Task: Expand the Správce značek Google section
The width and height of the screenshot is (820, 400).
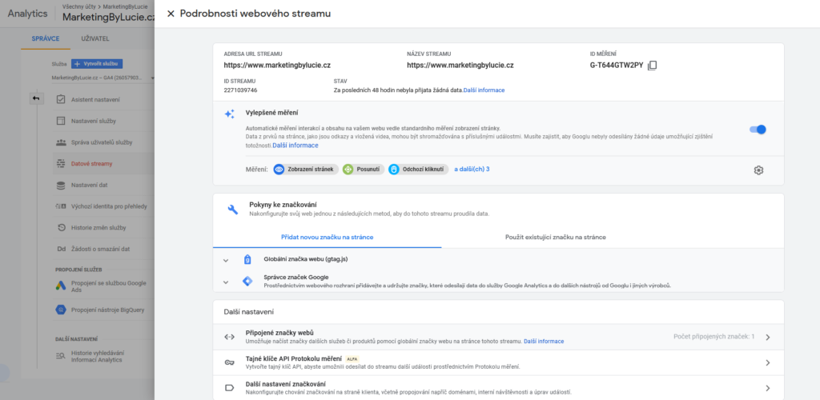Action: [225, 282]
